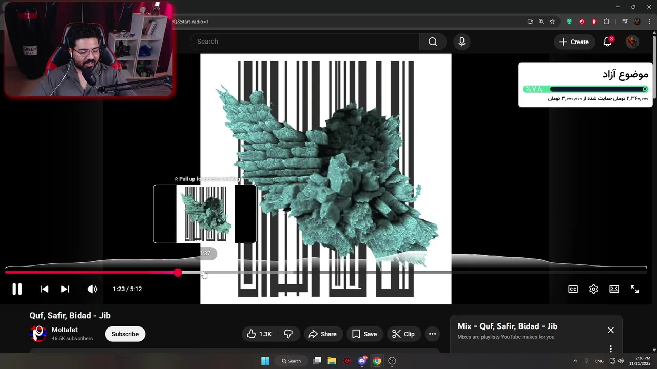The height and width of the screenshot is (369, 657).
Task: Open the Share dialog
Action: click(x=322, y=334)
